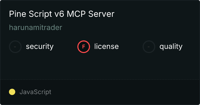Click the word Script in the title
Screen dimensions: 200x105
40,14
